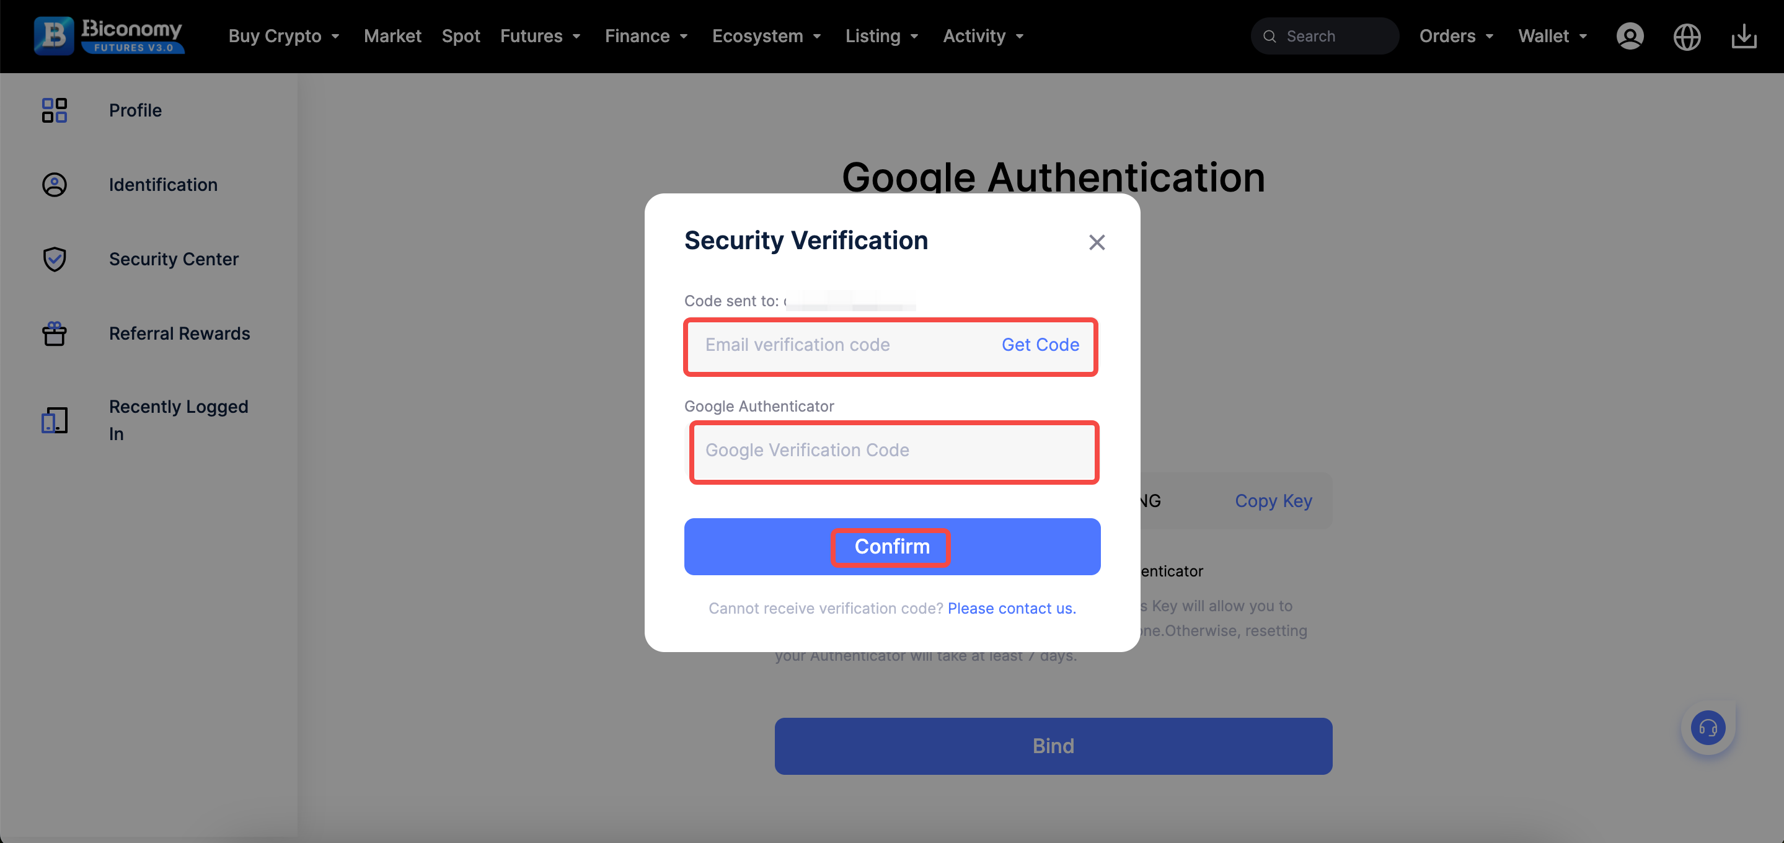
Task: Click the Security Center shield icon
Action: pyautogui.click(x=54, y=259)
